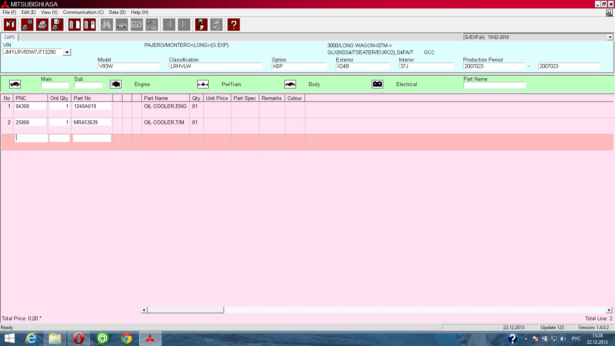Image resolution: width=615 pixels, height=346 pixels.
Task: Open the G/EXP.(A) catalog dropdown
Action: coord(610,37)
